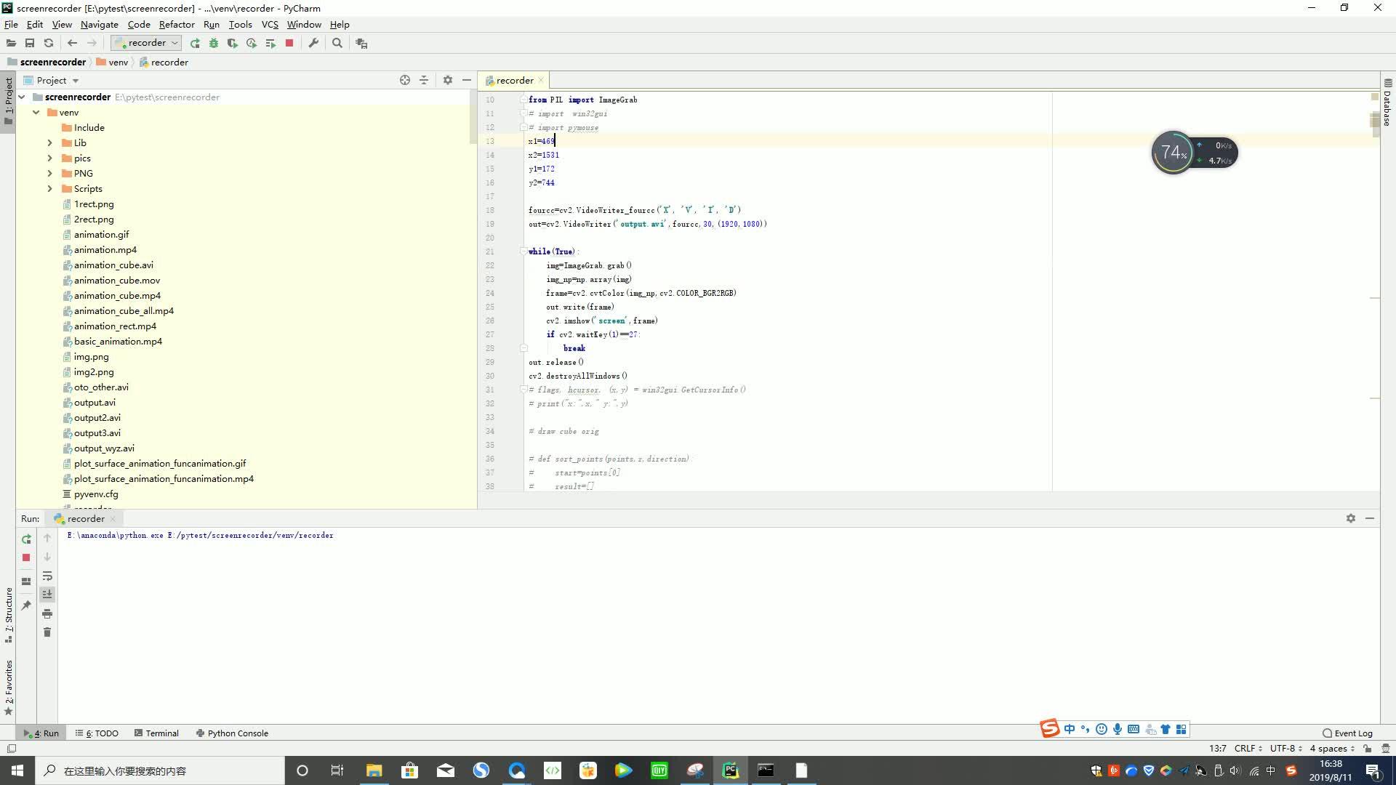Toggle tool window bars at bottom-left corner

click(x=12, y=748)
